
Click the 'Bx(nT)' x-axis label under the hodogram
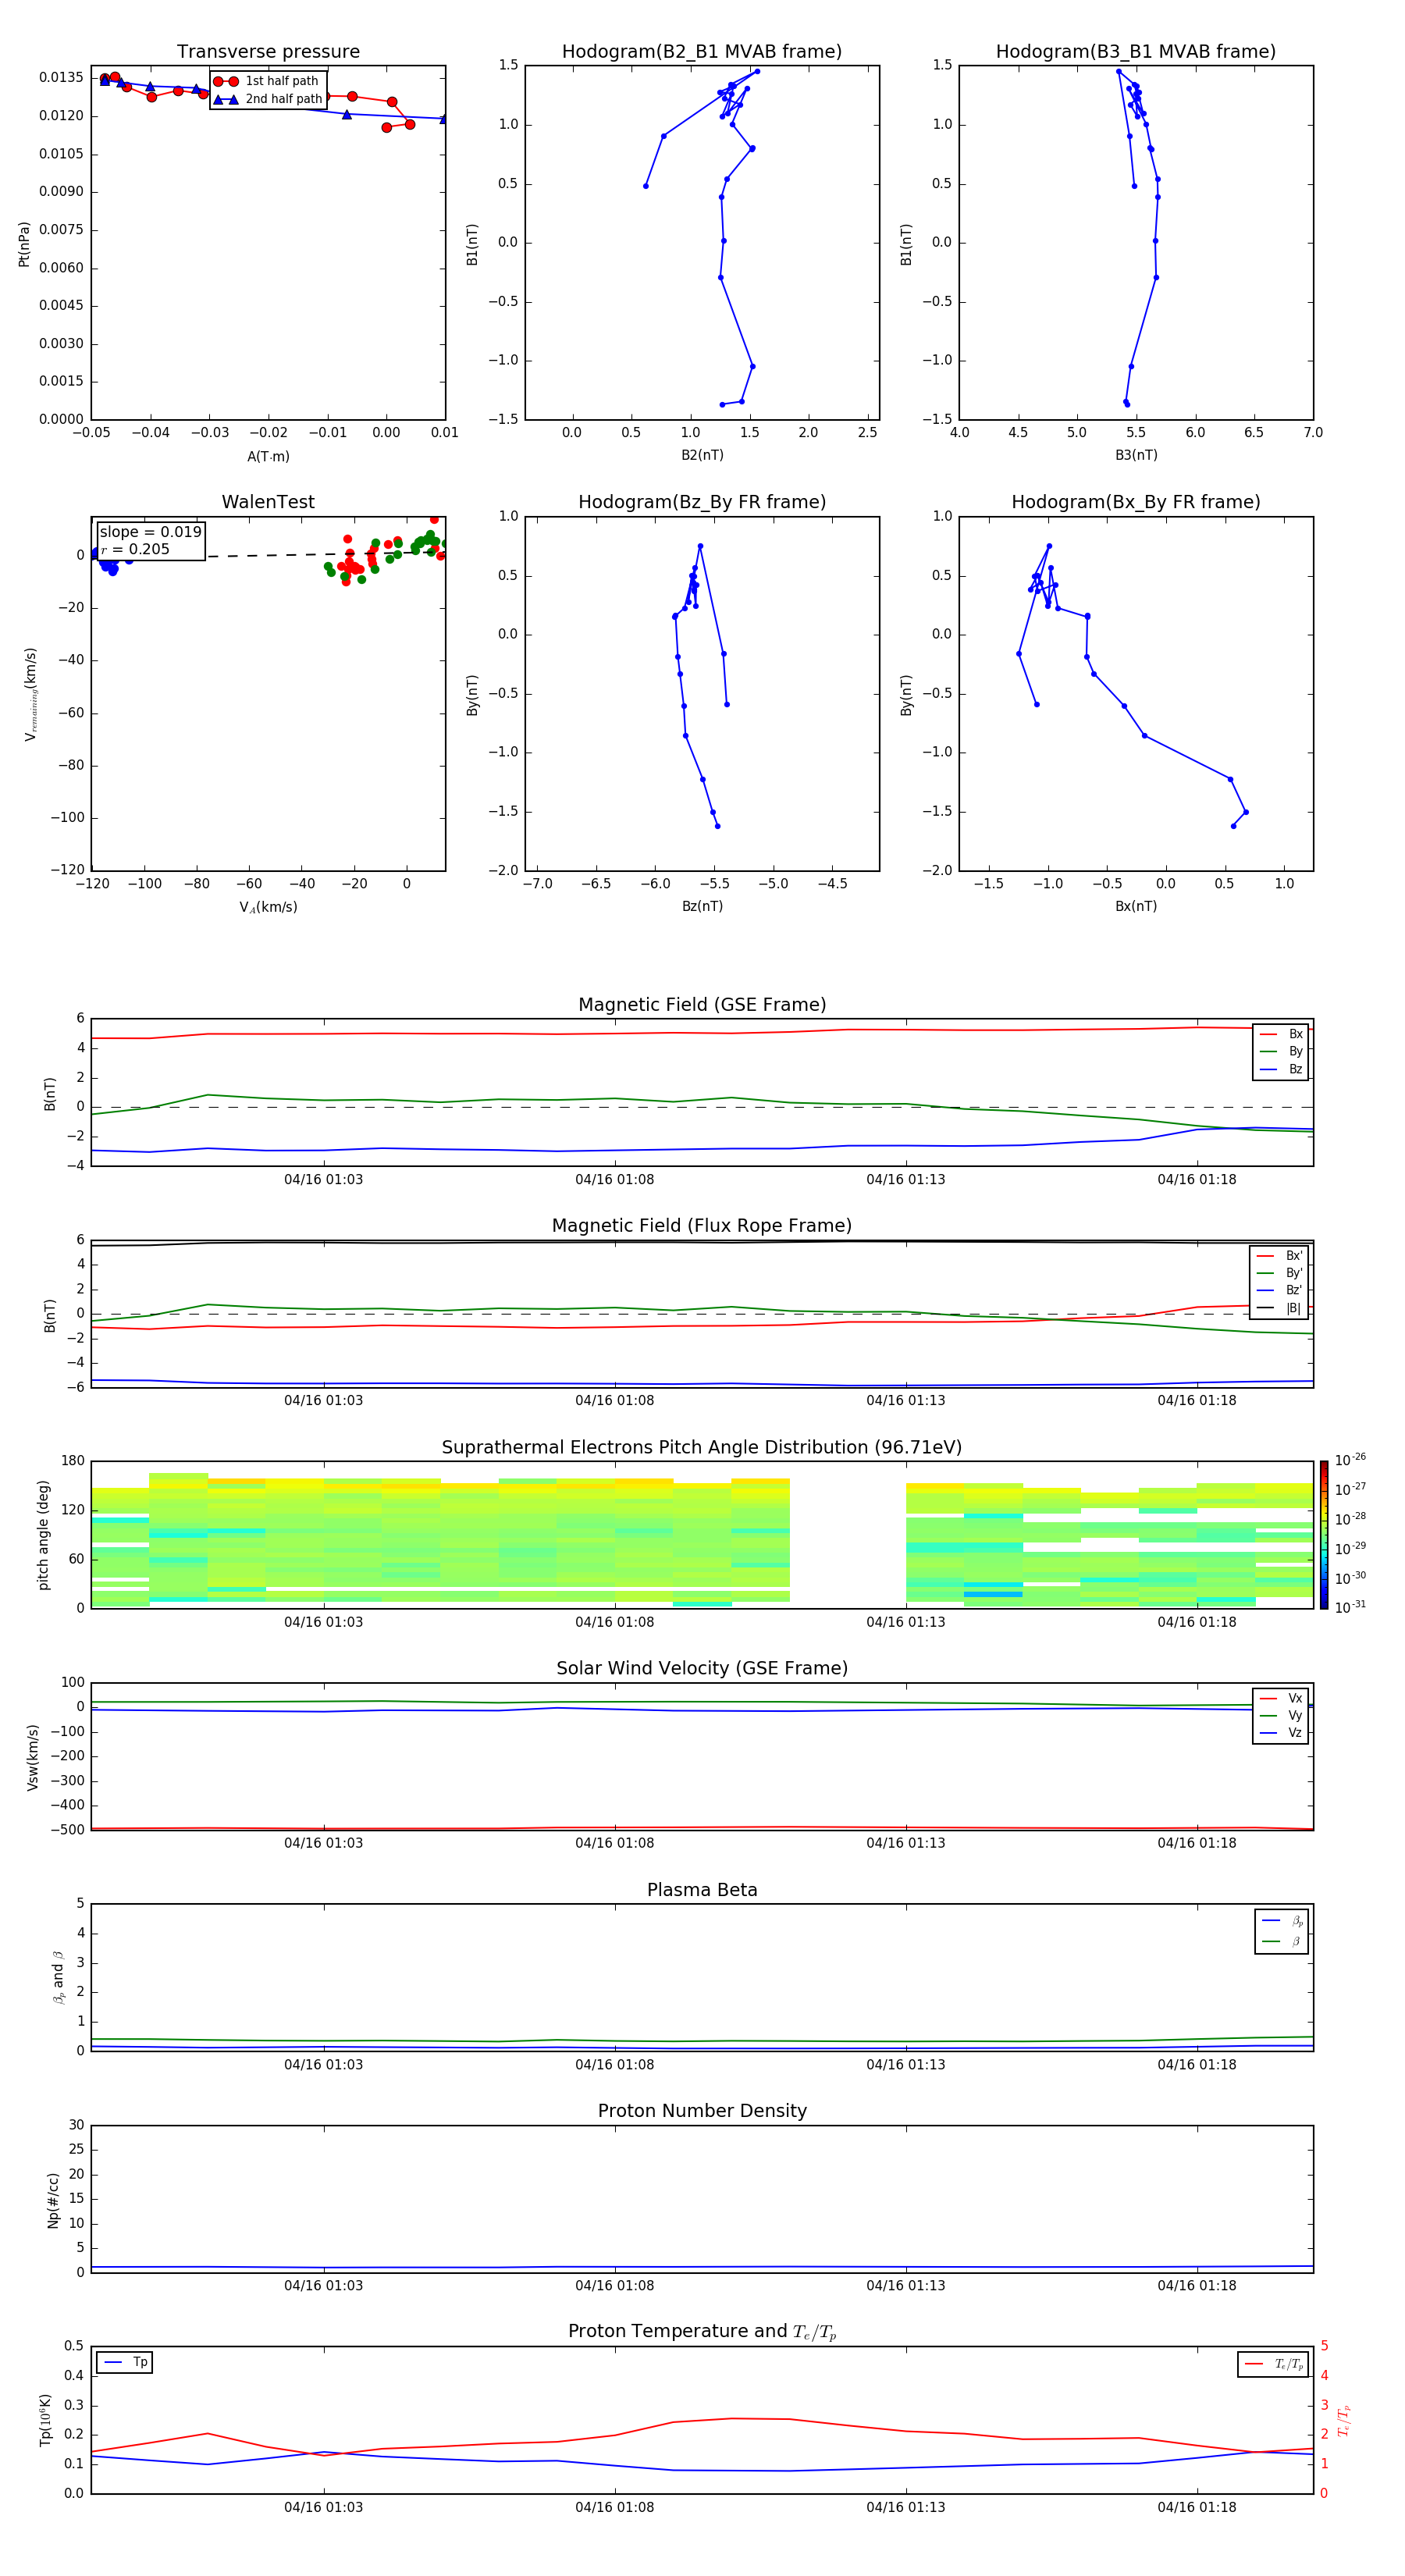coord(1136,906)
